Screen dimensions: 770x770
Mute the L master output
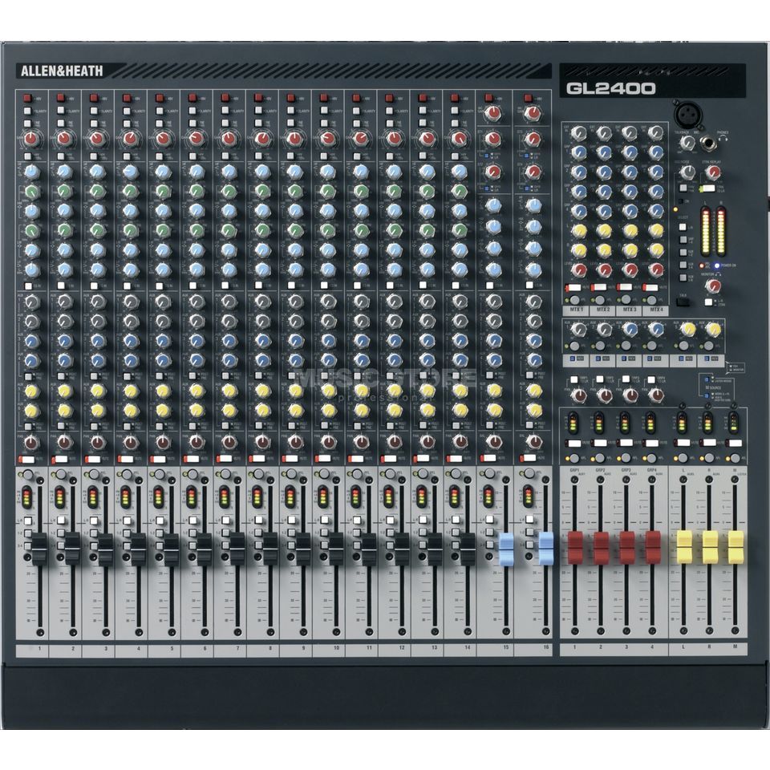682,443
